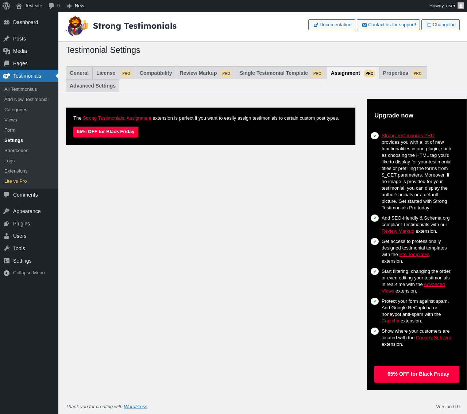Open the Form submenu item
The image size is (467, 414).
click(10, 130)
